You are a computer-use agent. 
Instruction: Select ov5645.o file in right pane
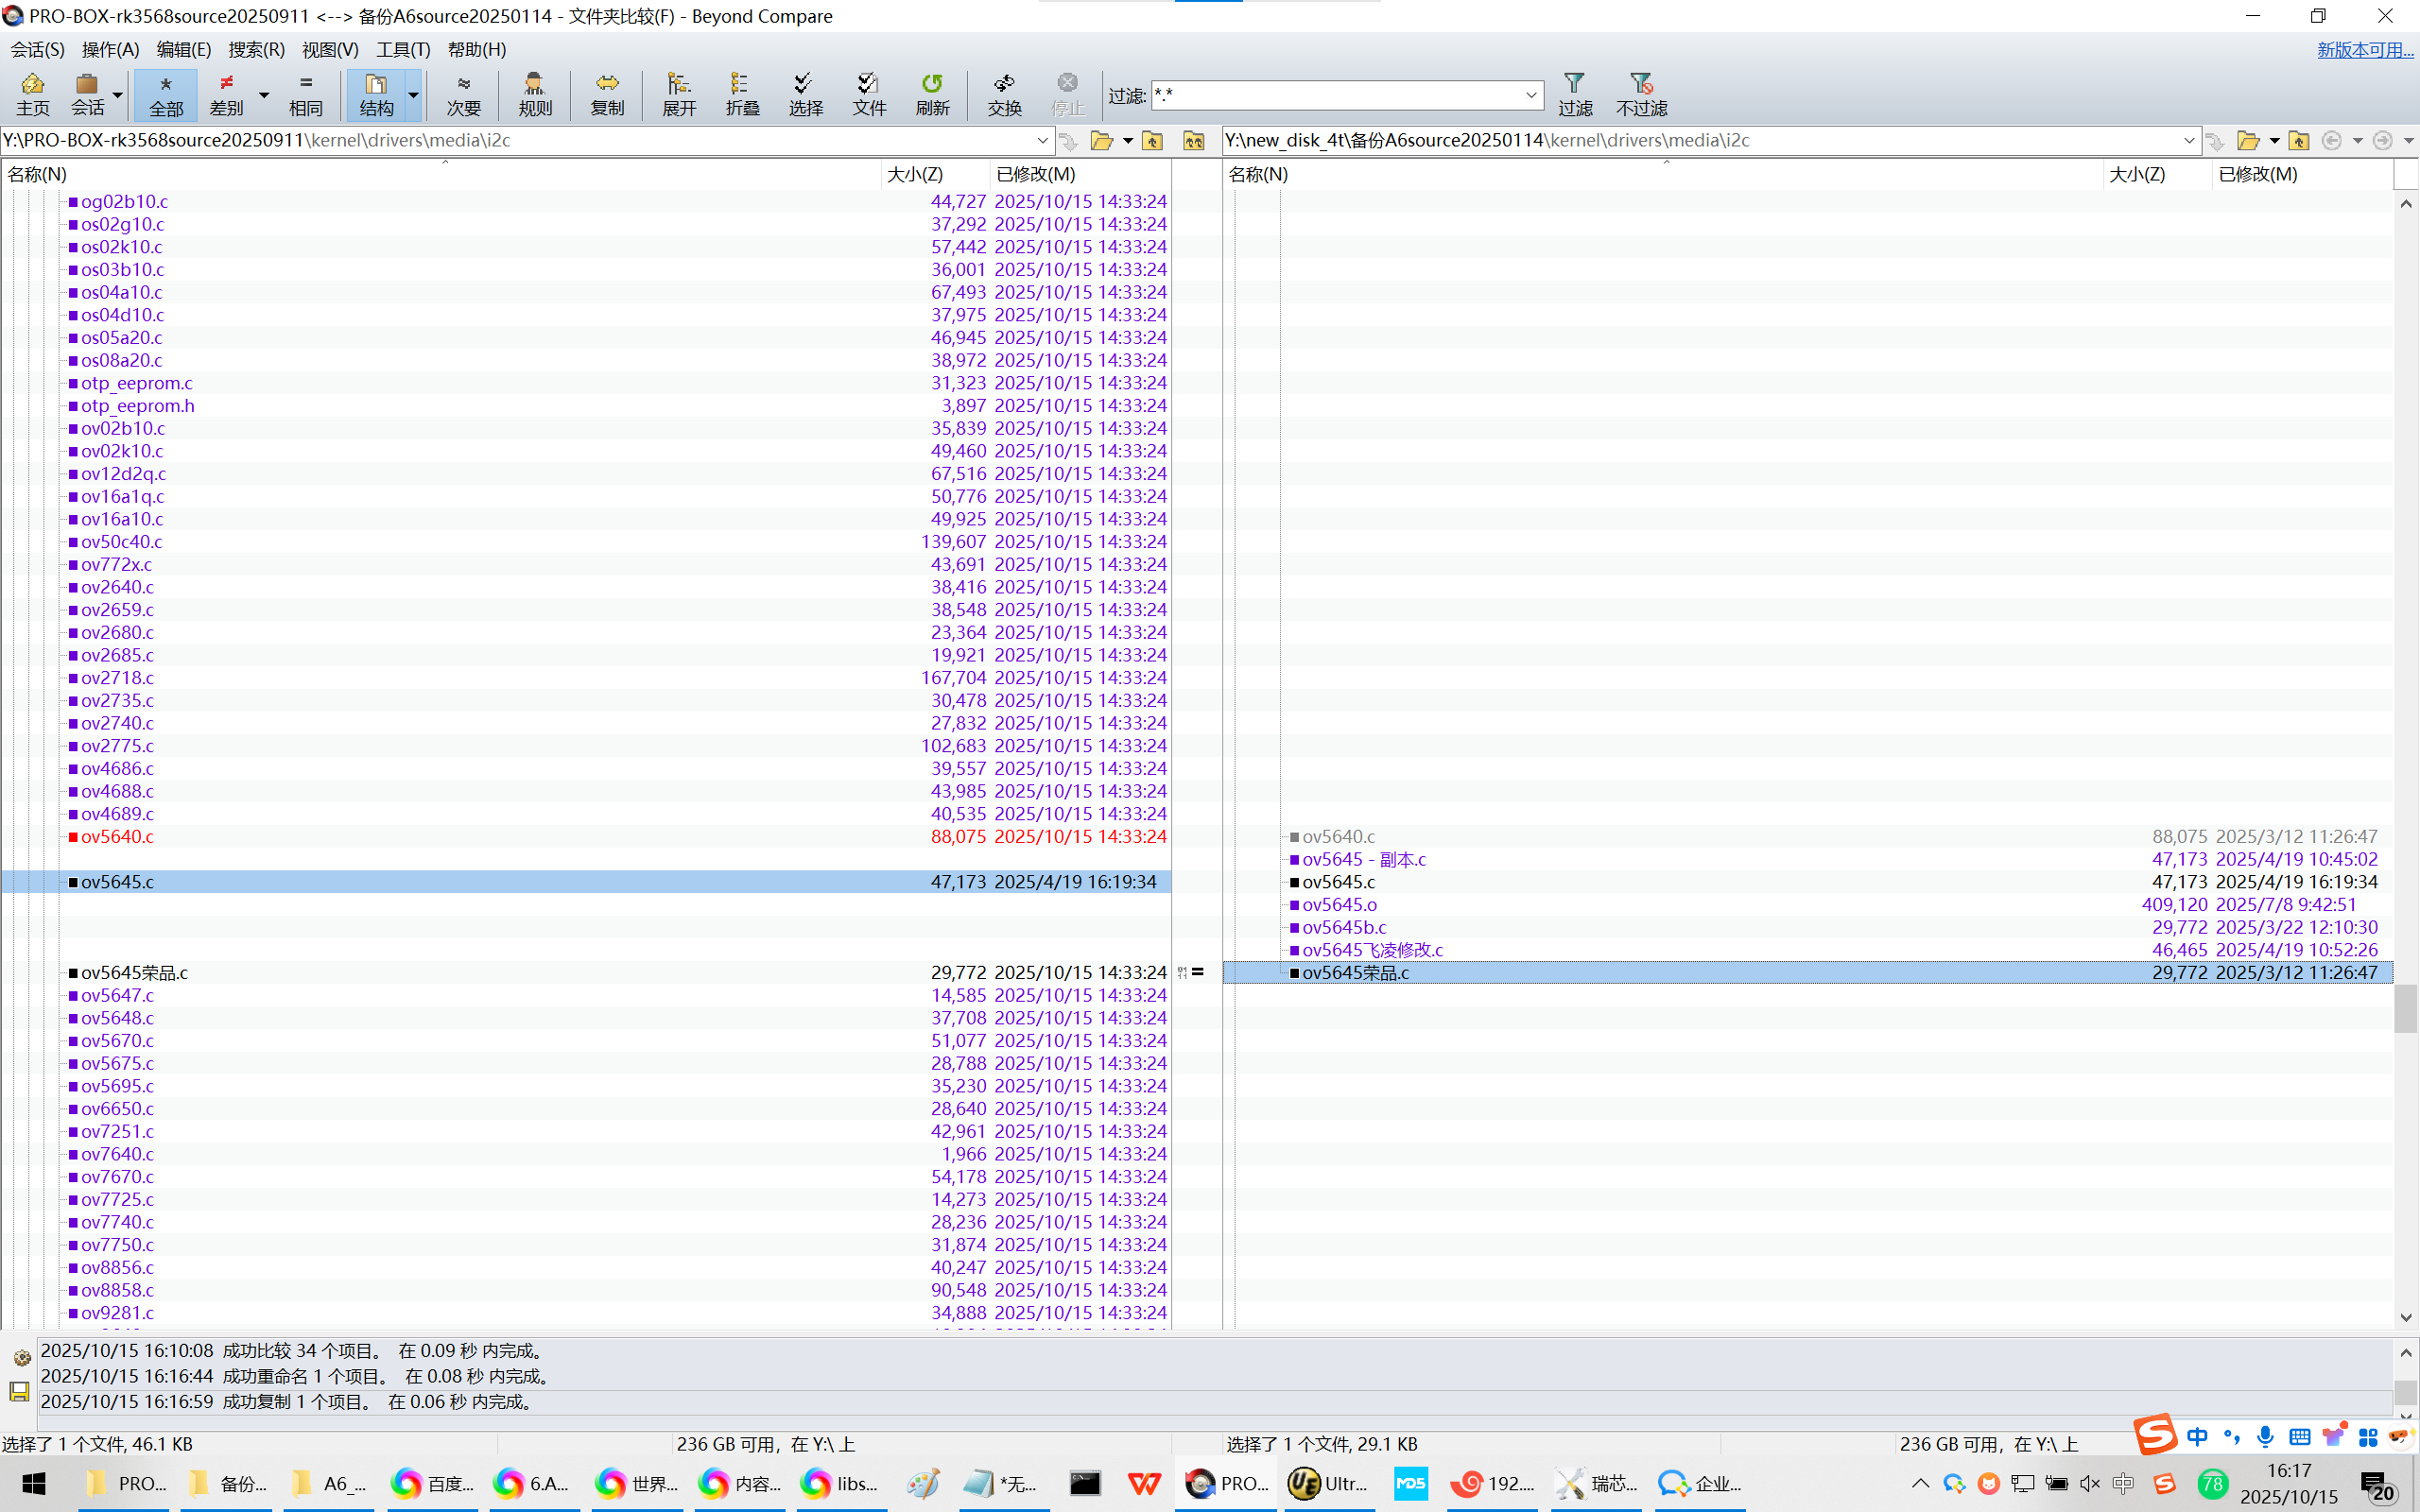point(1339,904)
